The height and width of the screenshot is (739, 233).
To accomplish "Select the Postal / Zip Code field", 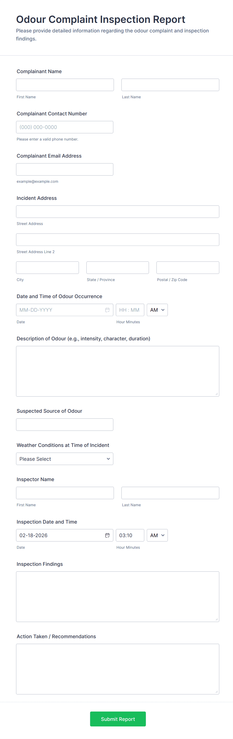I will (x=188, y=268).
